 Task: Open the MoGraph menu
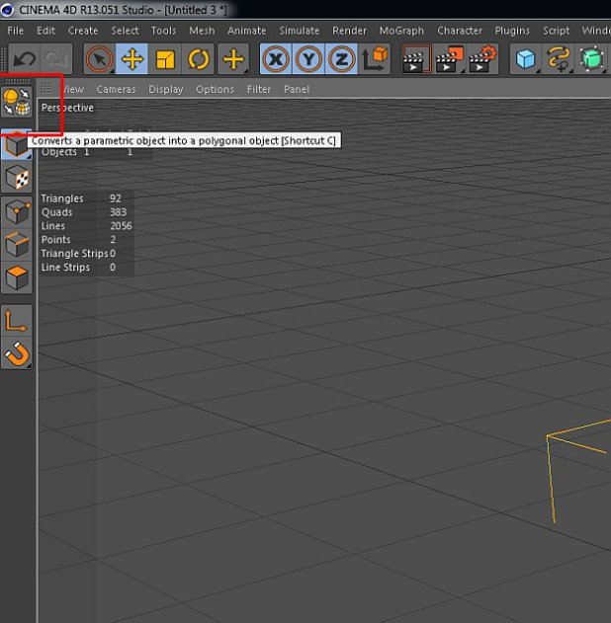pyautogui.click(x=401, y=31)
